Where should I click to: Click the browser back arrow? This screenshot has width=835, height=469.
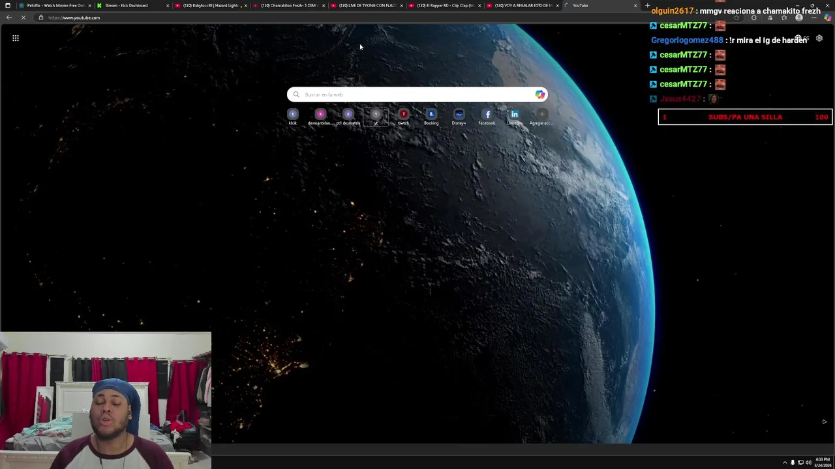(x=9, y=18)
